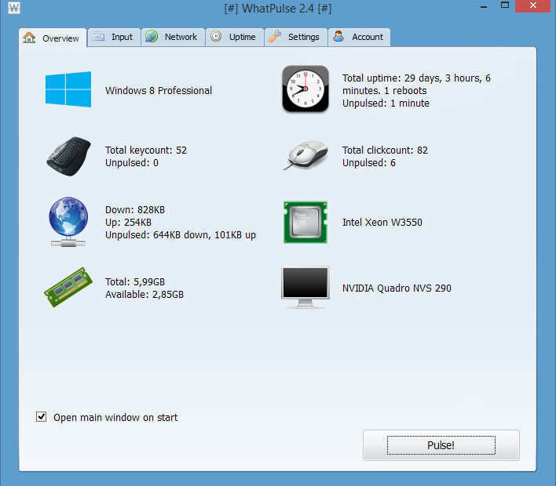Click the wrench icon on Settings tab
This screenshot has height=486, width=556.
point(274,37)
